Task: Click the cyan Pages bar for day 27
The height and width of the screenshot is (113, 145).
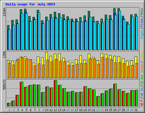Action: click(120, 30)
